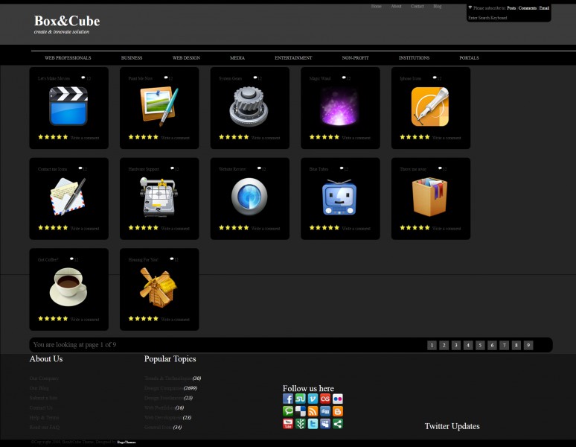Open the Magic Wand purple sparkle icon
The image size is (576, 447).
pos(339,107)
